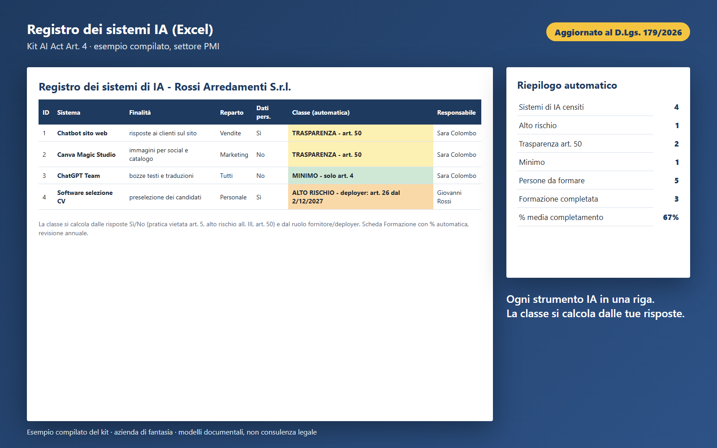Click the 'Esempio compilato del kit' footer text
The height and width of the screenshot is (448, 717).
pyautogui.click(x=172, y=432)
